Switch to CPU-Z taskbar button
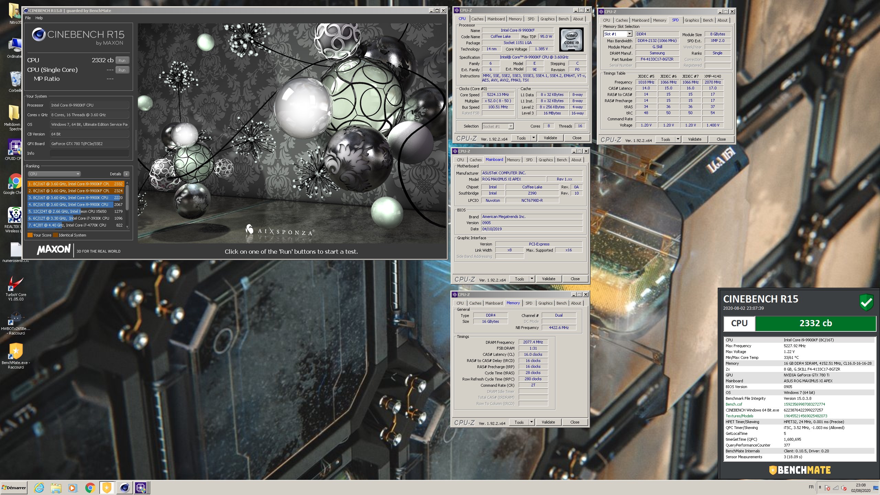The height and width of the screenshot is (495, 880). point(141,487)
